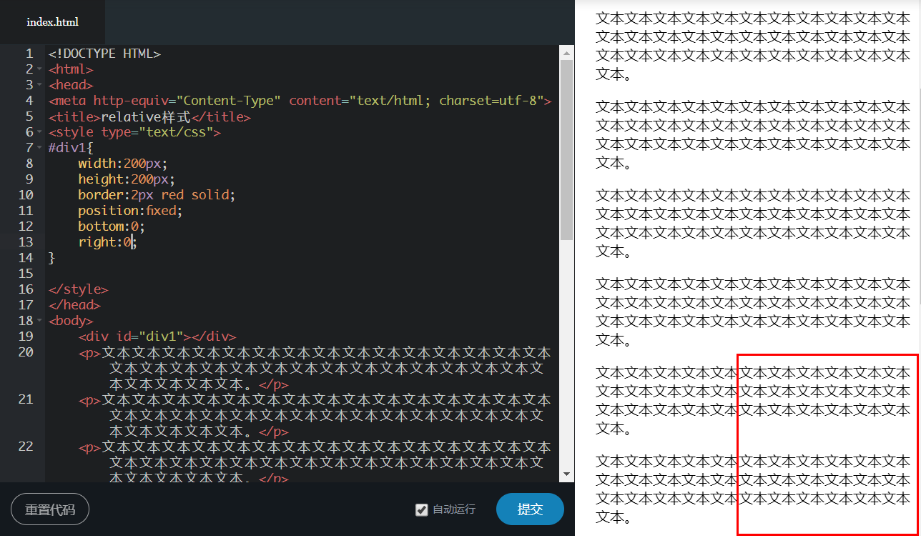The width and height of the screenshot is (921, 538).
Task: Click the div id="div1" code line
Action: 157,337
